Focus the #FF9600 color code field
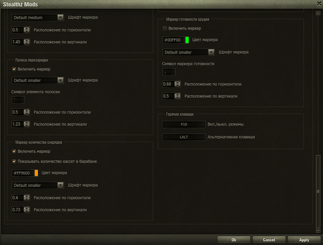323x245 pixels. click(x=23, y=173)
